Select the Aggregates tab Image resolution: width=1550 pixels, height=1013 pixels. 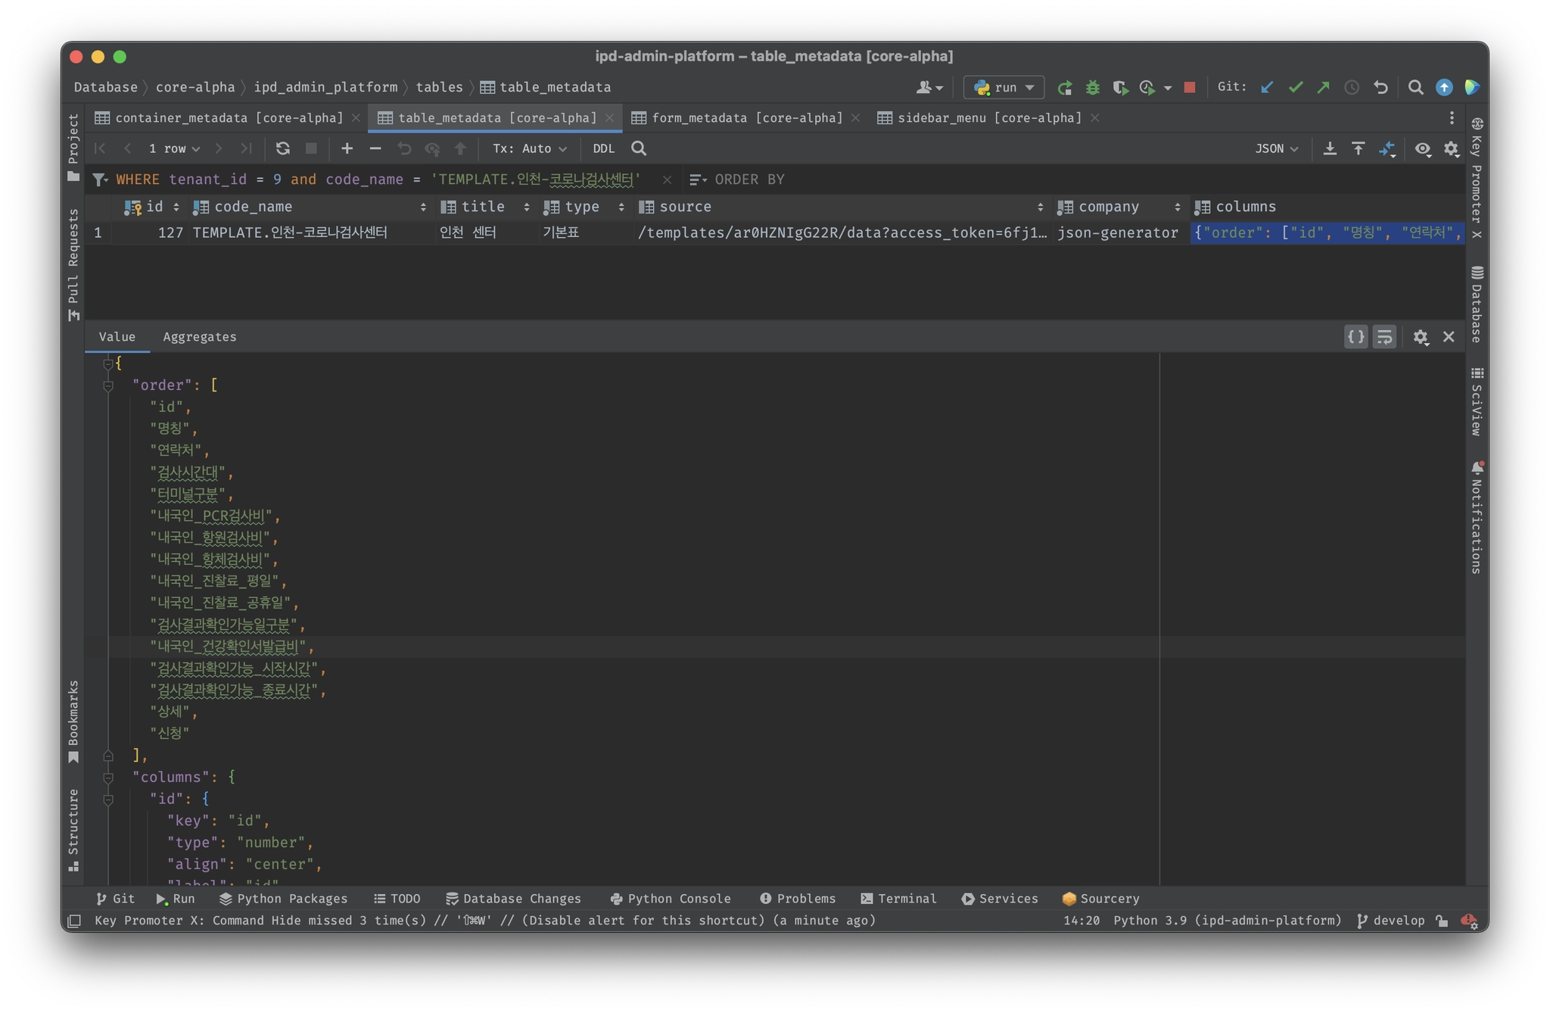200,337
